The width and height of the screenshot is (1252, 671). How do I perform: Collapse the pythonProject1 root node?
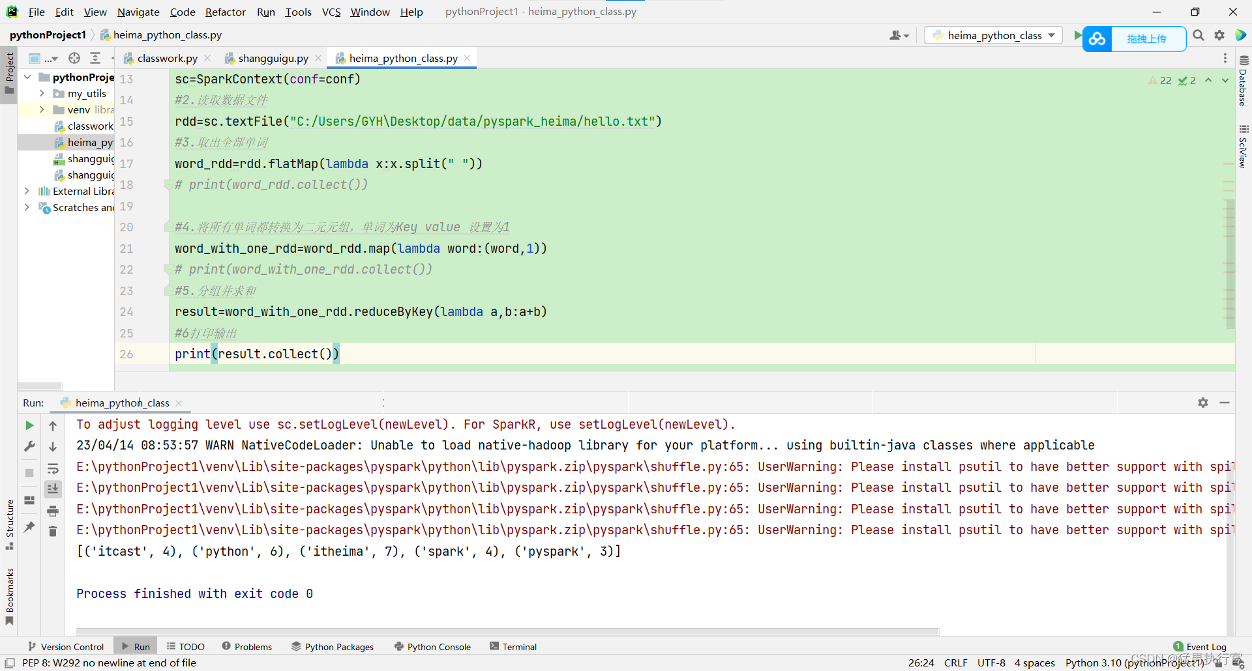point(27,77)
